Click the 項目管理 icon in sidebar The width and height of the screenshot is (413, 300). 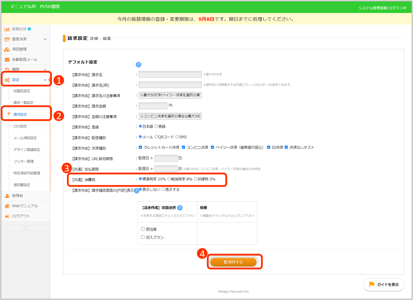[x=7, y=49]
